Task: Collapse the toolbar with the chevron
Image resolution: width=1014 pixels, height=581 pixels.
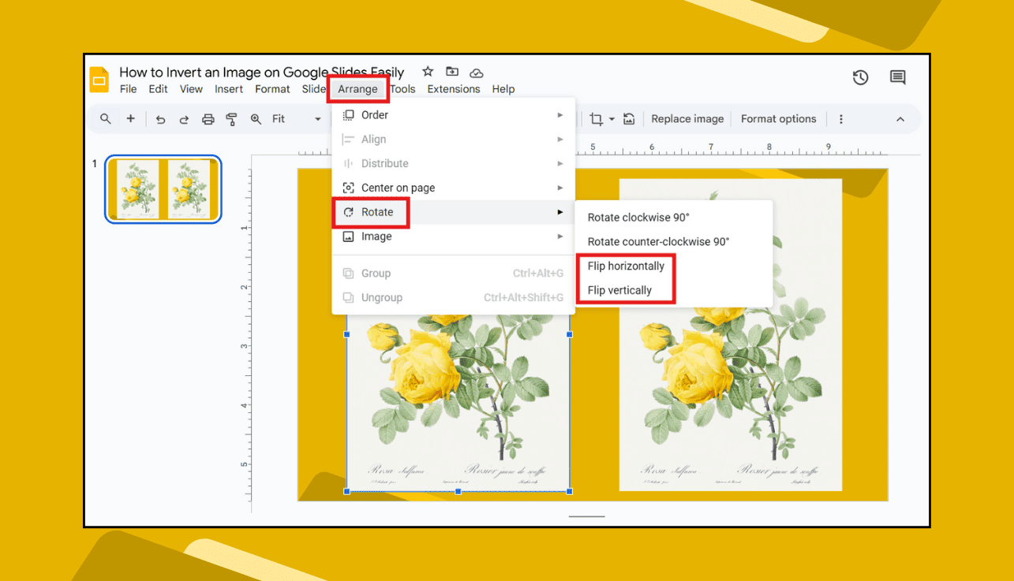Action: tap(900, 118)
